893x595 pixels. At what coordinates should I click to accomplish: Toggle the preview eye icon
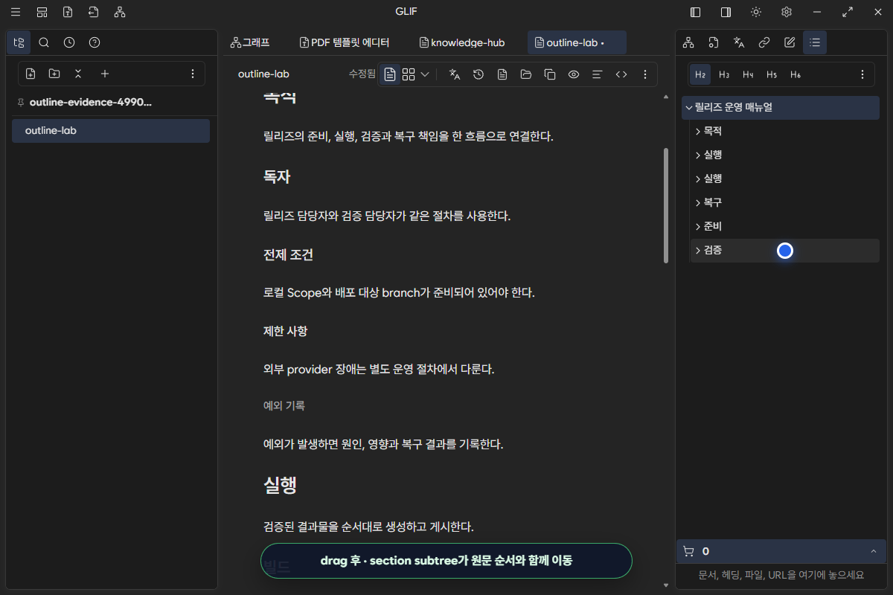point(574,74)
